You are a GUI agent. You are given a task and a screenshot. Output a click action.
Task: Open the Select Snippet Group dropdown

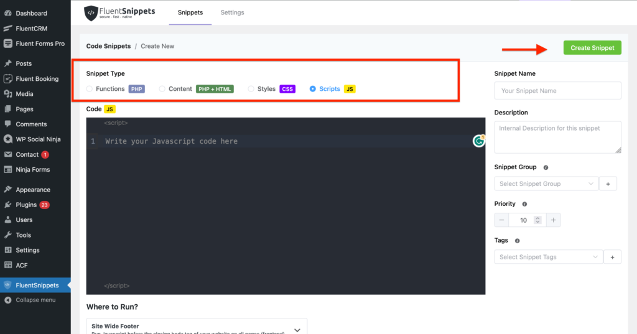(546, 183)
